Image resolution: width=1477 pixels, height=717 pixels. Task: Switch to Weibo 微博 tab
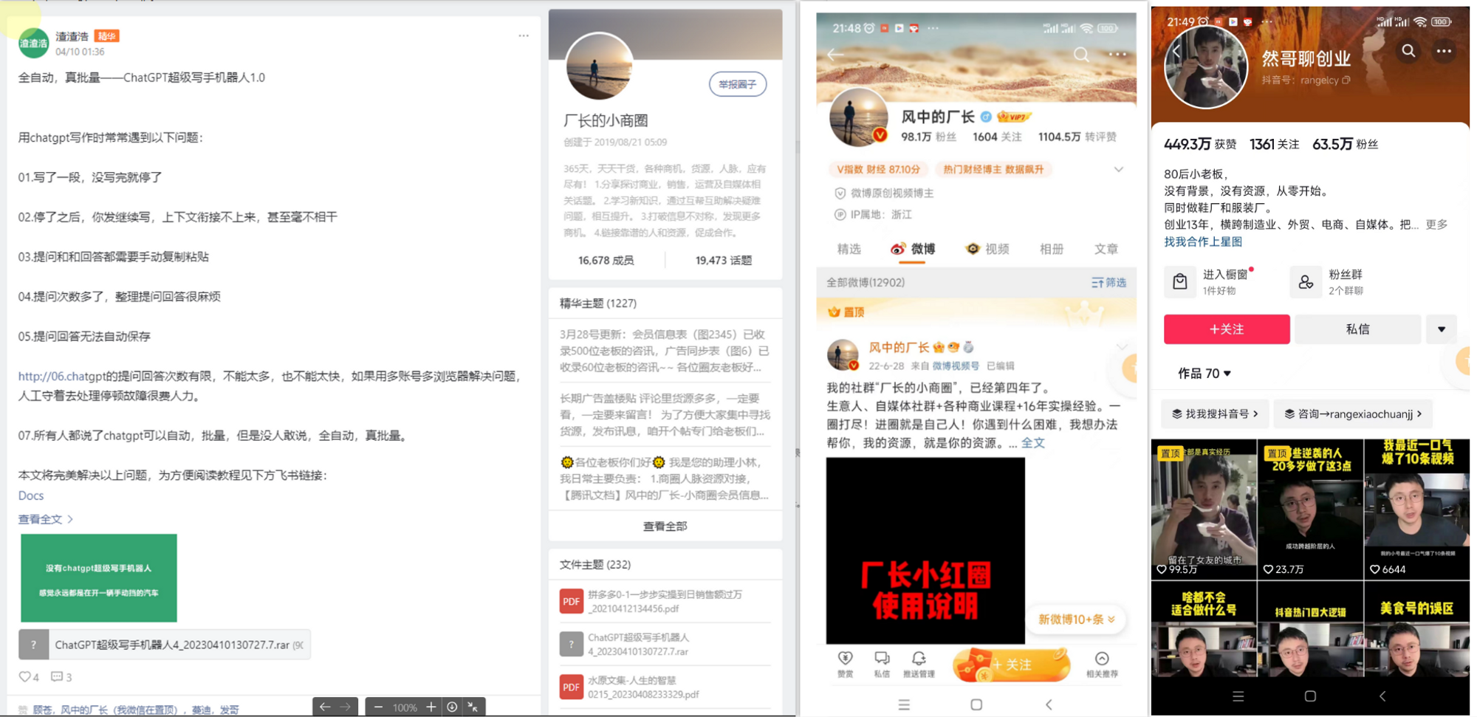tap(914, 249)
